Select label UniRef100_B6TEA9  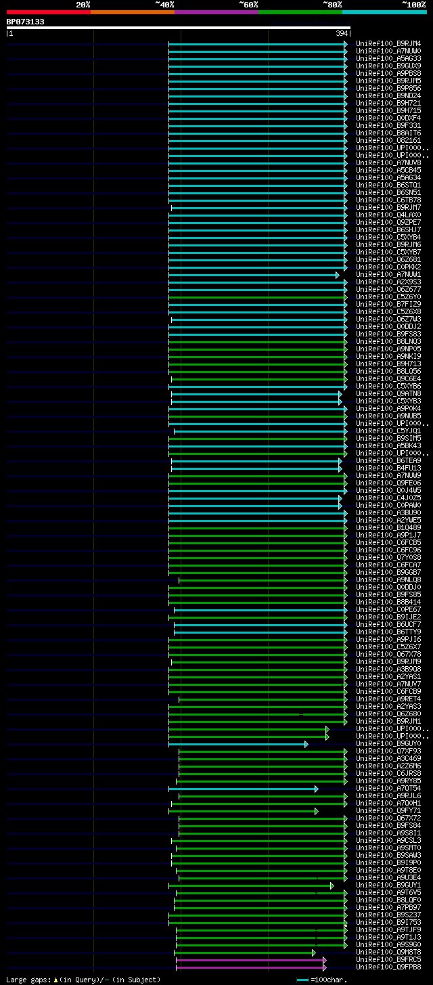[x=388, y=460]
